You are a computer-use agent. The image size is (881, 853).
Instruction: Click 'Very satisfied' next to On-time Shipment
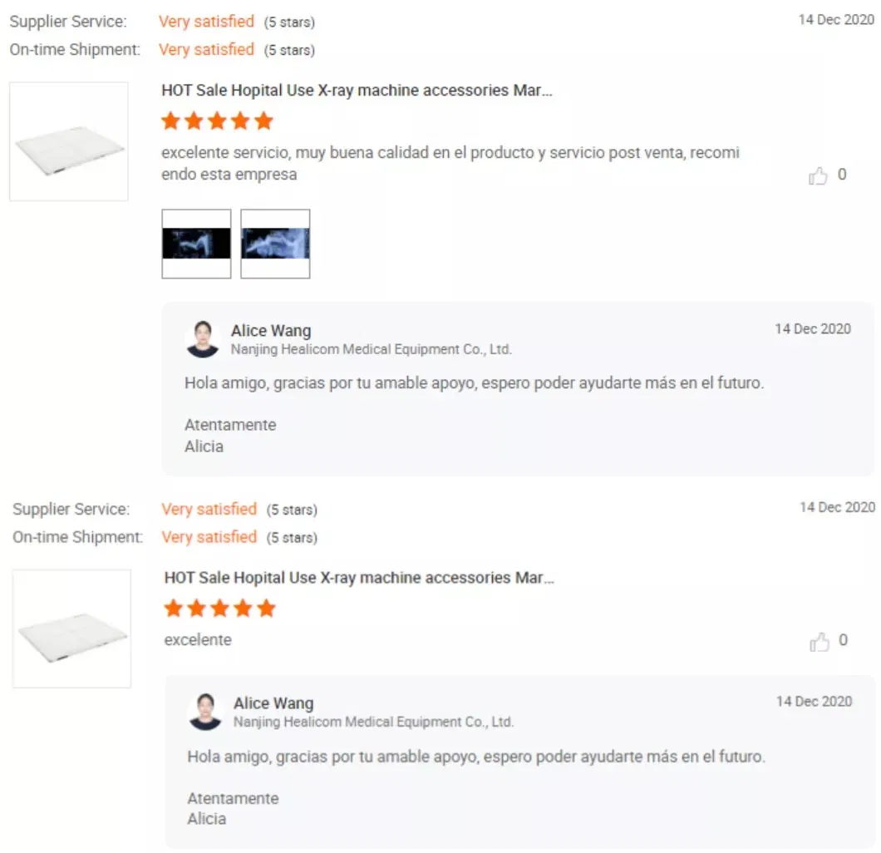coord(206,50)
